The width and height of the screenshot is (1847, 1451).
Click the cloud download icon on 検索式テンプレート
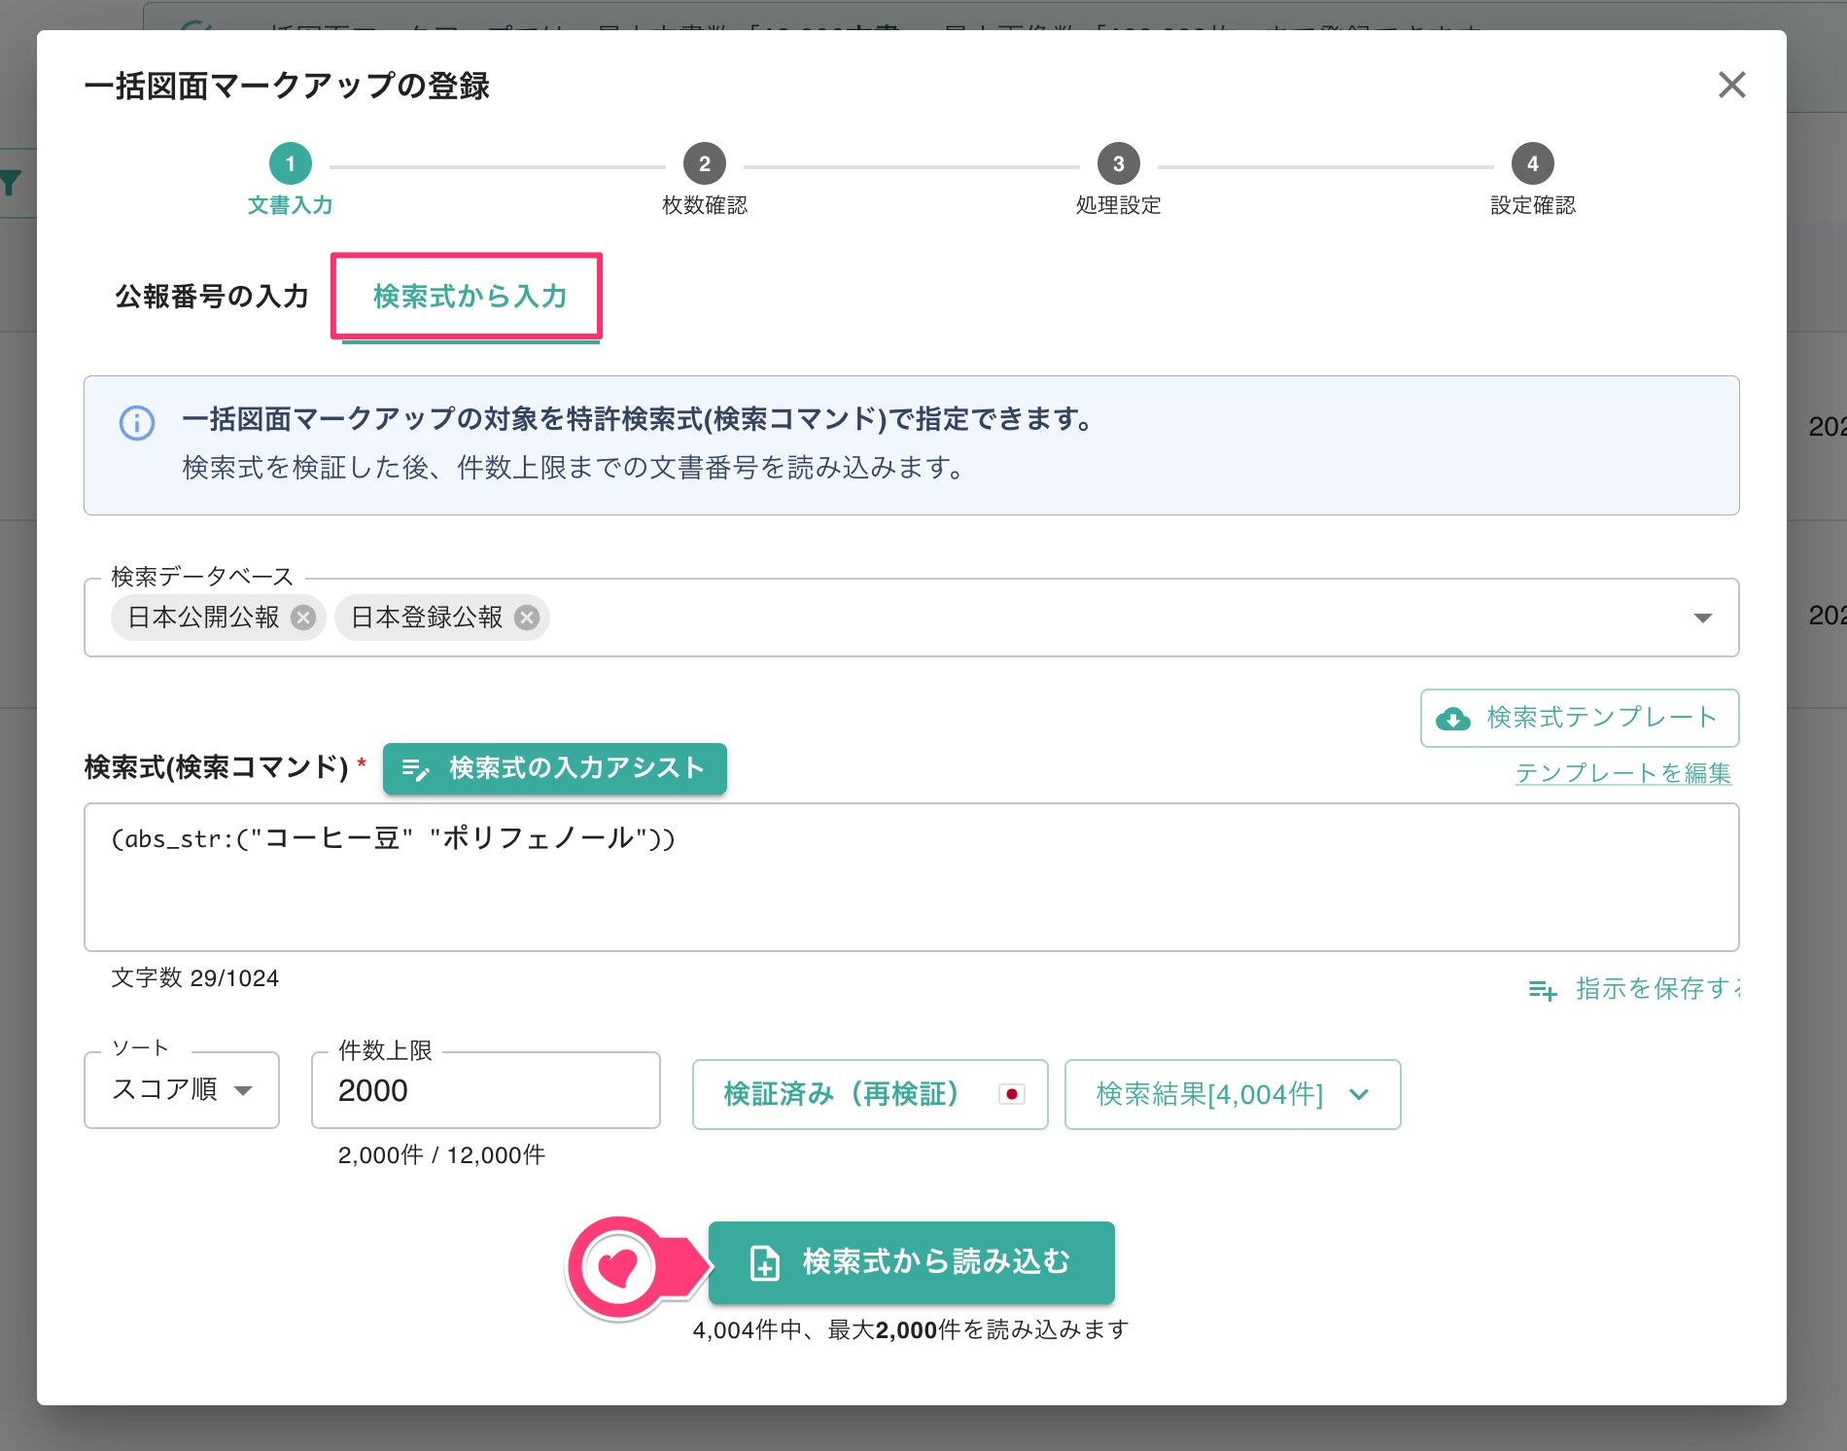pyautogui.click(x=1453, y=719)
